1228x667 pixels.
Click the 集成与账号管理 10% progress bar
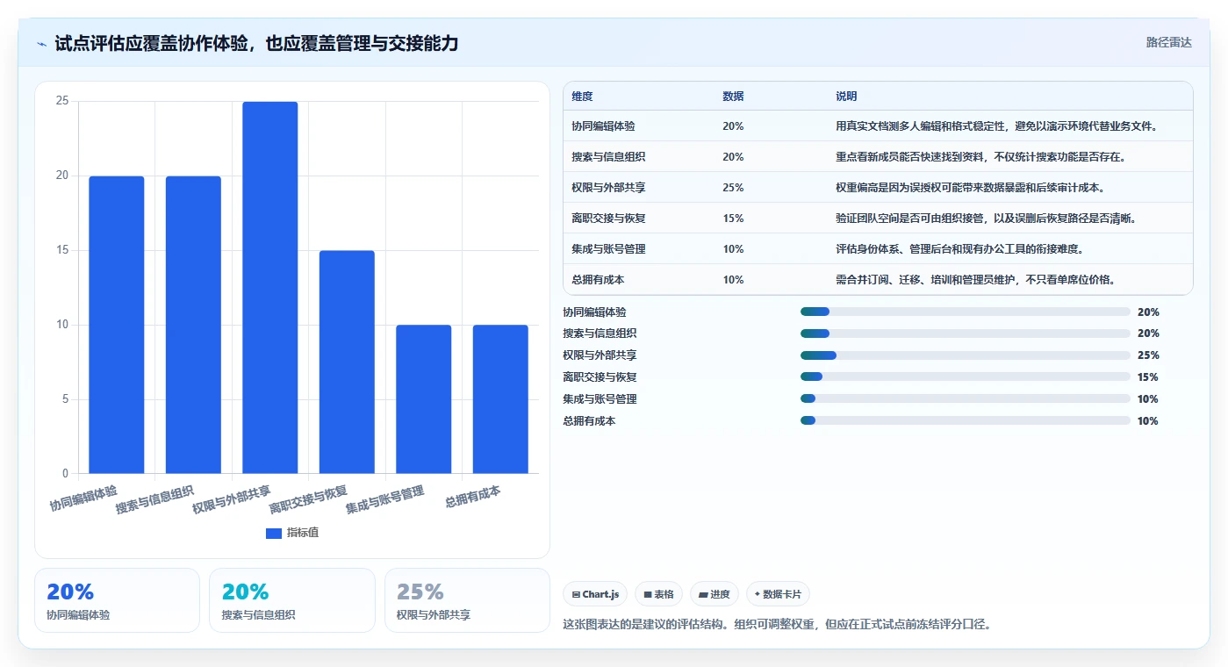click(x=966, y=399)
